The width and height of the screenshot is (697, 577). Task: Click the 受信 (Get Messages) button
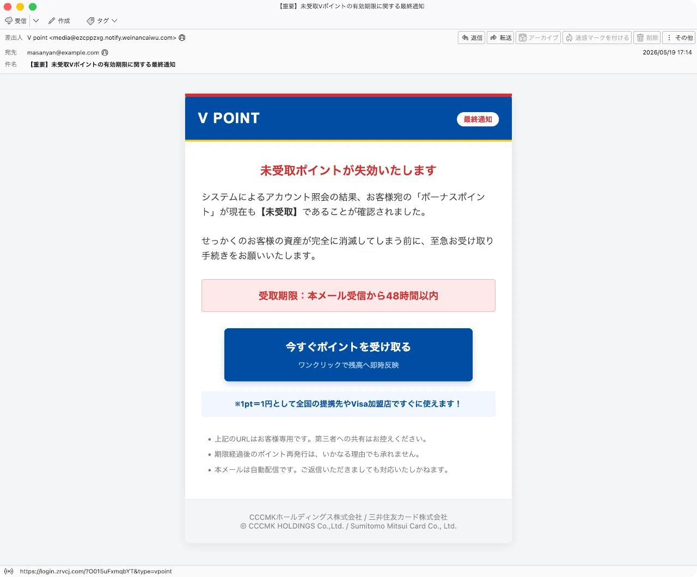(x=16, y=21)
